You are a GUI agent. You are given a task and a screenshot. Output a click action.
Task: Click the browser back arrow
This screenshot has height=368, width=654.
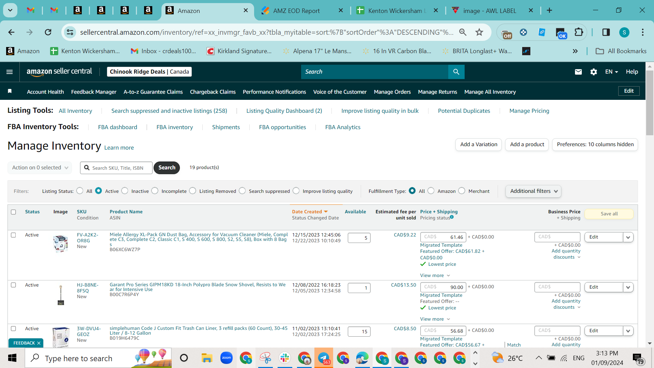coord(11,32)
